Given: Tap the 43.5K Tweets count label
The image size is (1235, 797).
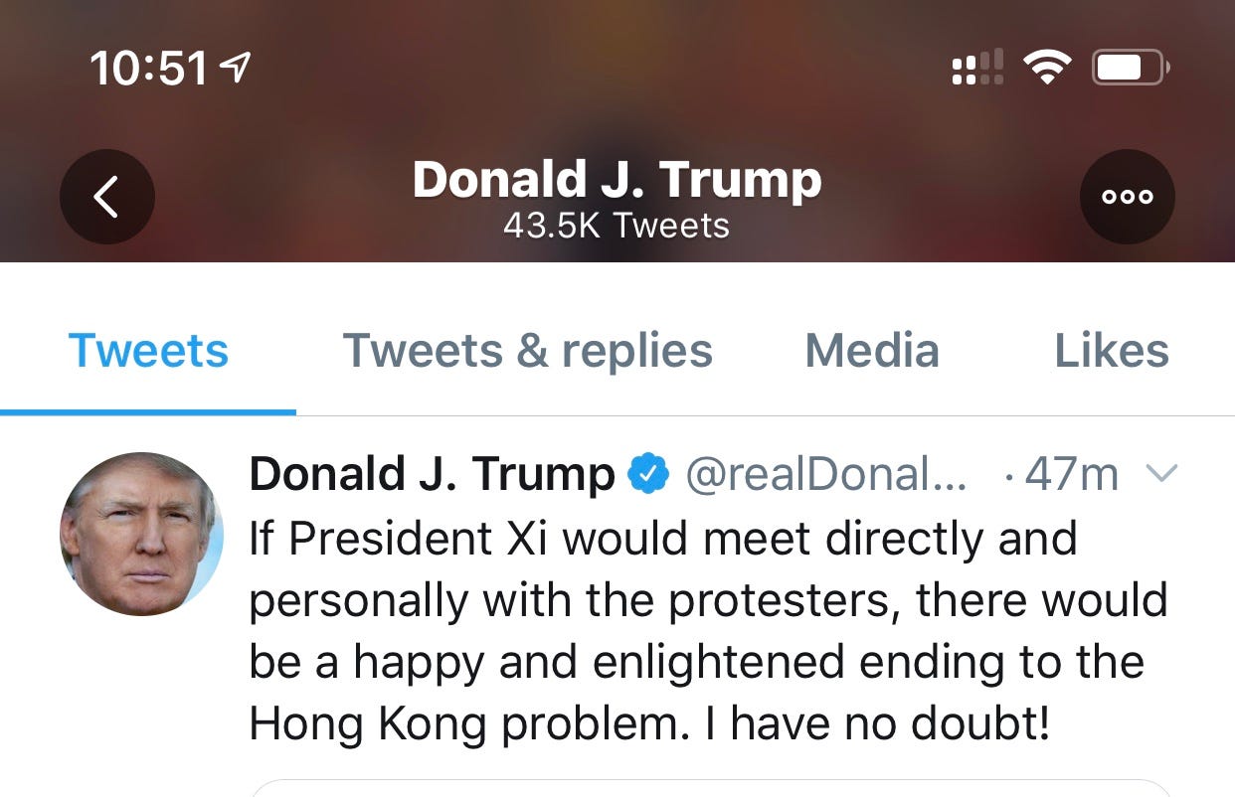Looking at the screenshot, I should [617, 226].
